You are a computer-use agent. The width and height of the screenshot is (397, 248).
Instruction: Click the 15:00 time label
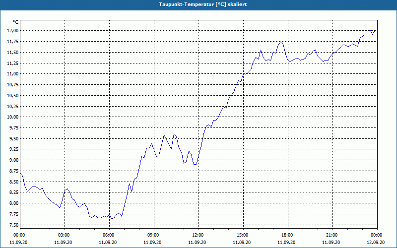[243, 235]
